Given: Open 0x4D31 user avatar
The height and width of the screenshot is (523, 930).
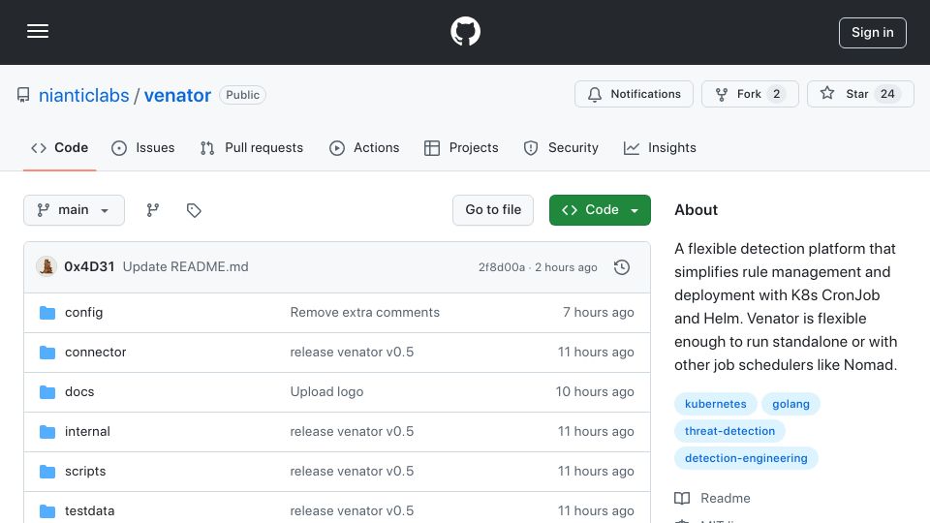Looking at the screenshot, I should click(x=46, y=267).
